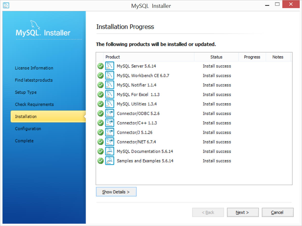The image size is (302, 226).
Task: Click the Samples and Examples 5.6.14 product icon
Action: click(x=109, y=161)
